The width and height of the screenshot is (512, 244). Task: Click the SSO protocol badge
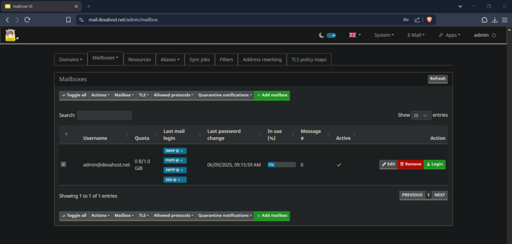[x=175, y=180]
